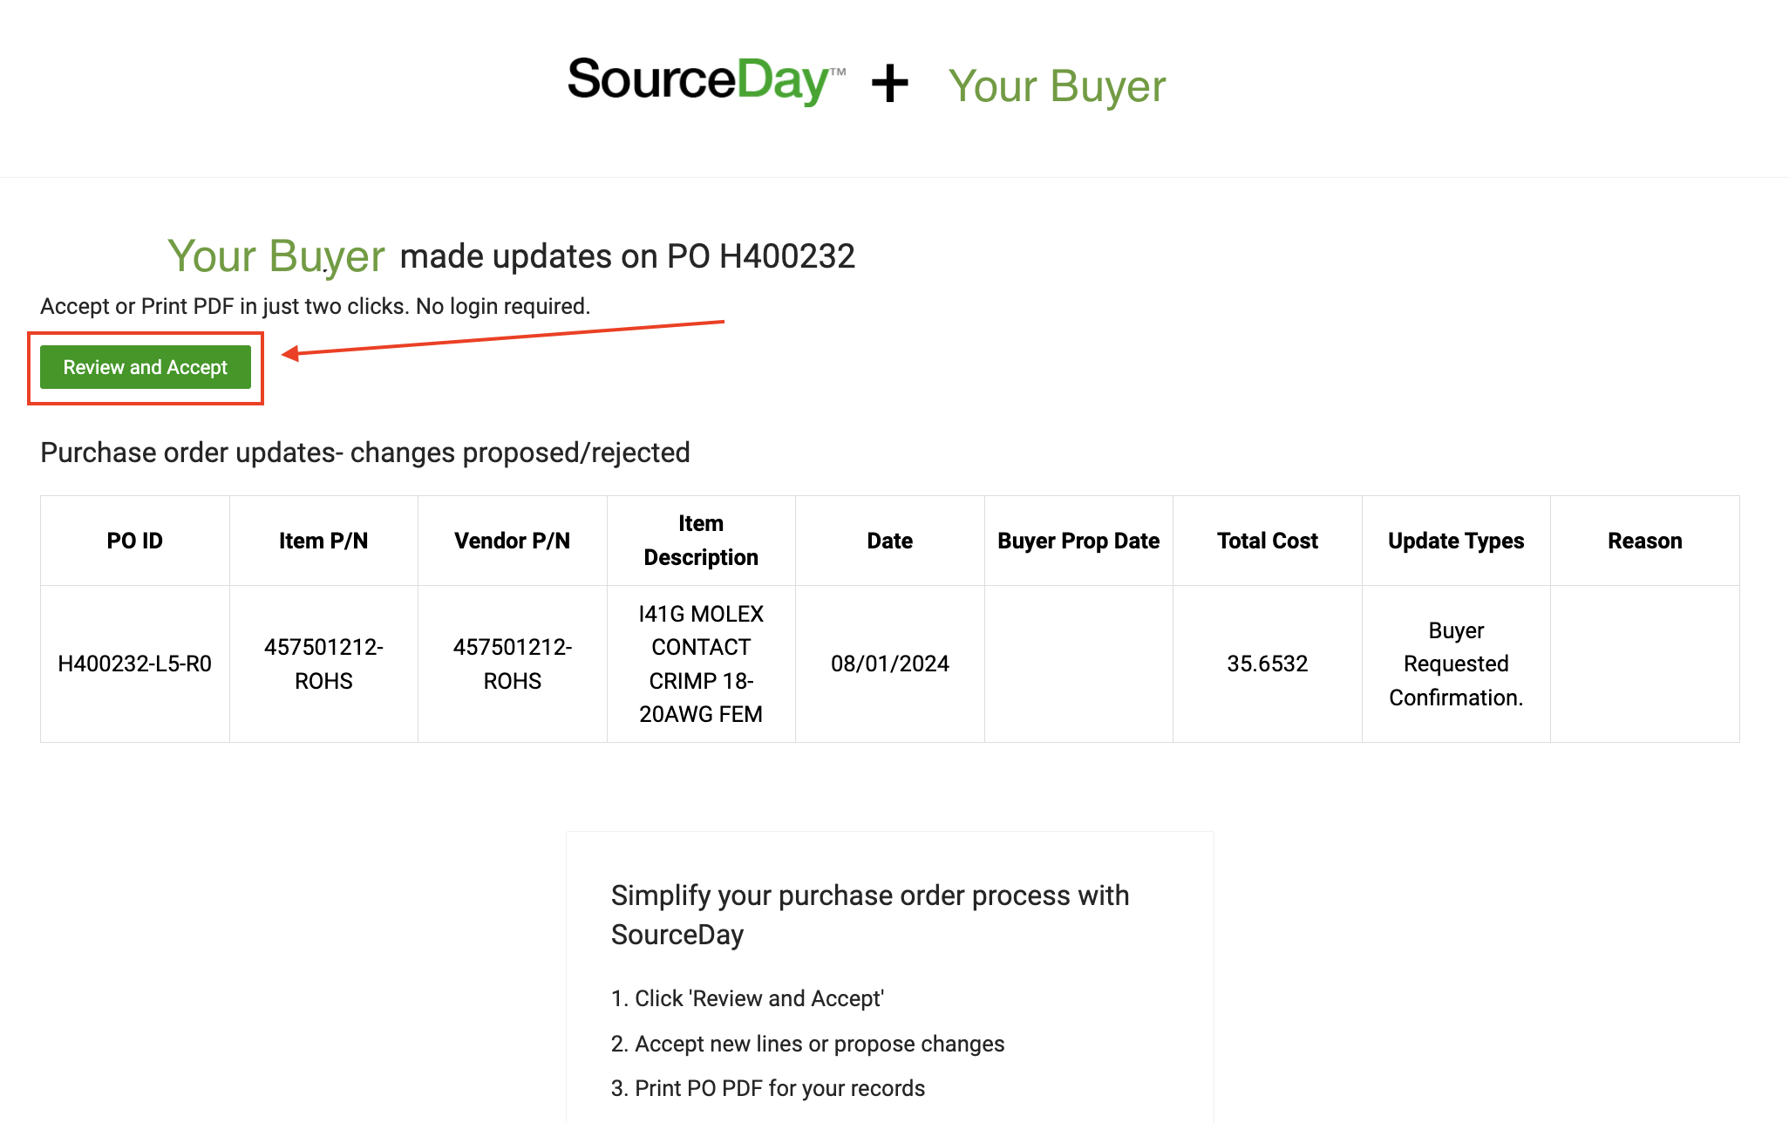This screenshot has height=1123, width=1789.
Task: Click the plus sign beside the SourceDay logo
Action: click(x=890, y=84)
